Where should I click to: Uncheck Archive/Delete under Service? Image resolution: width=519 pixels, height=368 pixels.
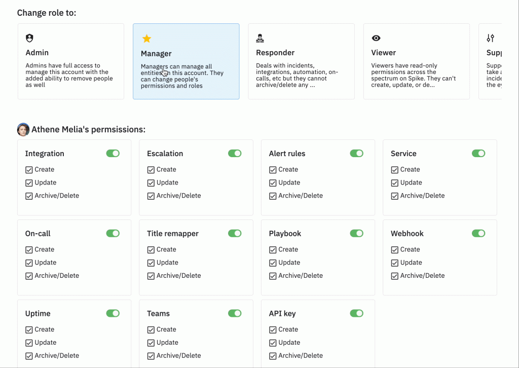click(395, 196)
